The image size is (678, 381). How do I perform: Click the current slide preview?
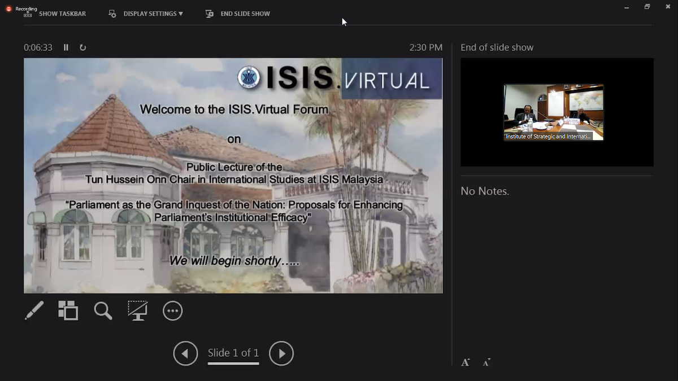(233, 176)
